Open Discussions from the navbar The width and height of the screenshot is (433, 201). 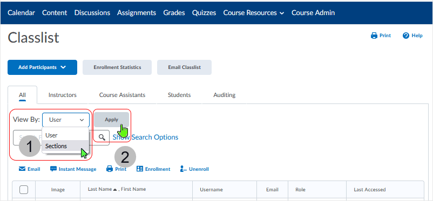click(x=92, y=13)
